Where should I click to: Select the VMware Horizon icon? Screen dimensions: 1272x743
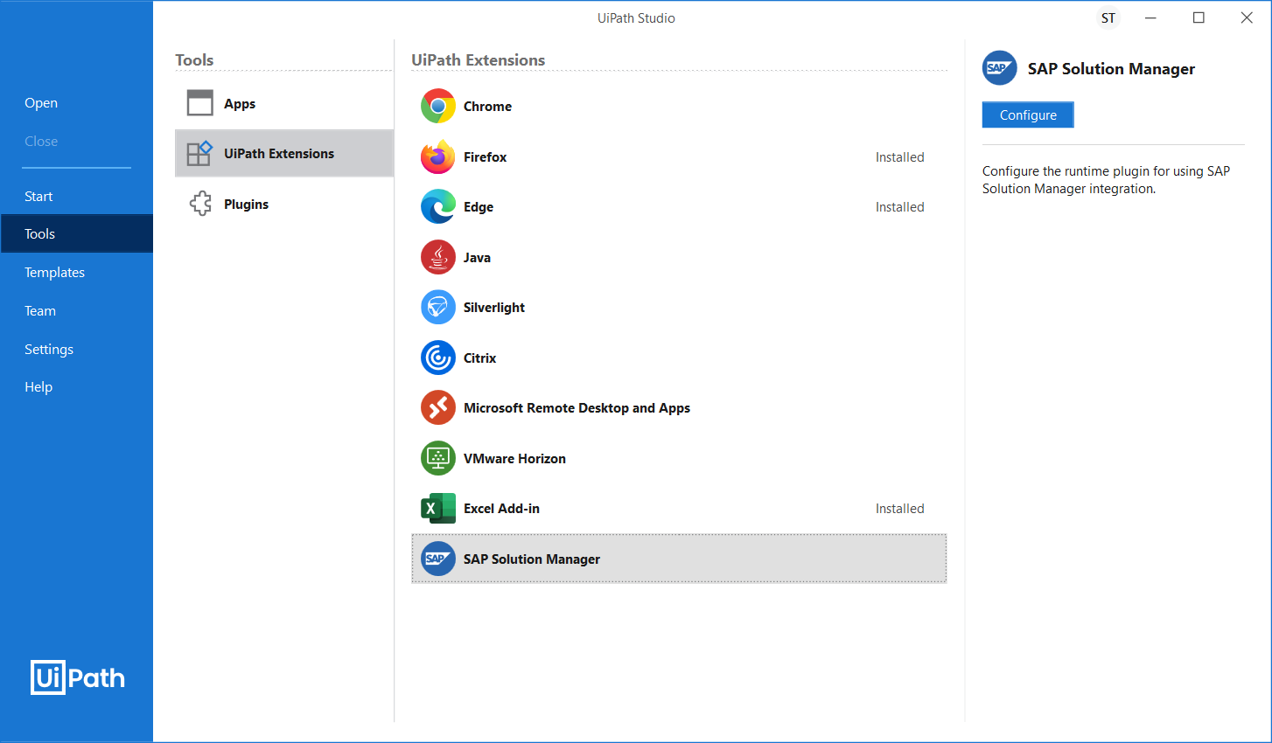point(437,459)
